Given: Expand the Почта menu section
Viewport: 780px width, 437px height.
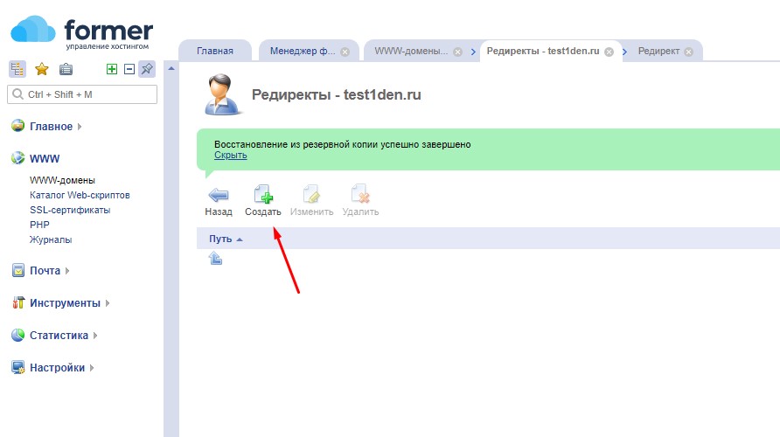Looking at the screenshot, I should click(45, 271).
